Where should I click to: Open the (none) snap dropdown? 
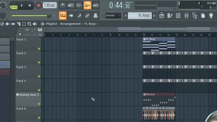pos(113,15)
